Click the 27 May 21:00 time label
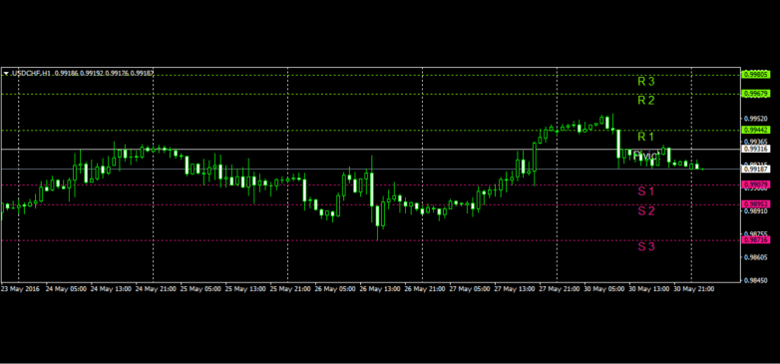 click(x=560, y=288)
